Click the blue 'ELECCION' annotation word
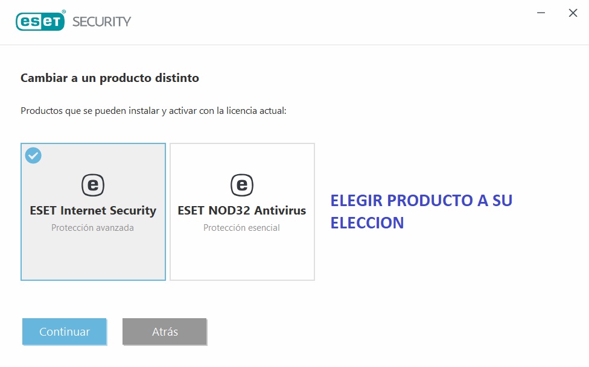 (x=367, y=223)
